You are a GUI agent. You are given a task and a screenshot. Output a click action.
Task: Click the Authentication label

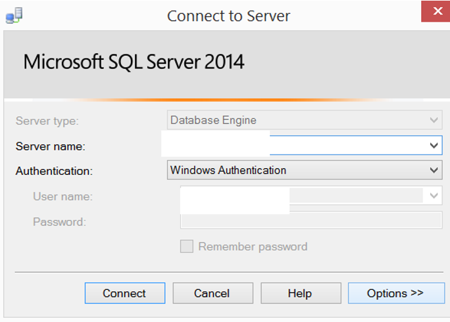[x=54, y=171]
